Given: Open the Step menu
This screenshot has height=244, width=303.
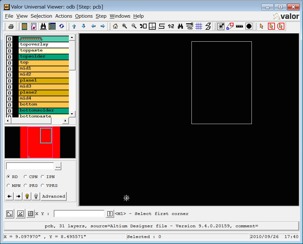Looking at the screenshot, I should click(x=101, y=16).
